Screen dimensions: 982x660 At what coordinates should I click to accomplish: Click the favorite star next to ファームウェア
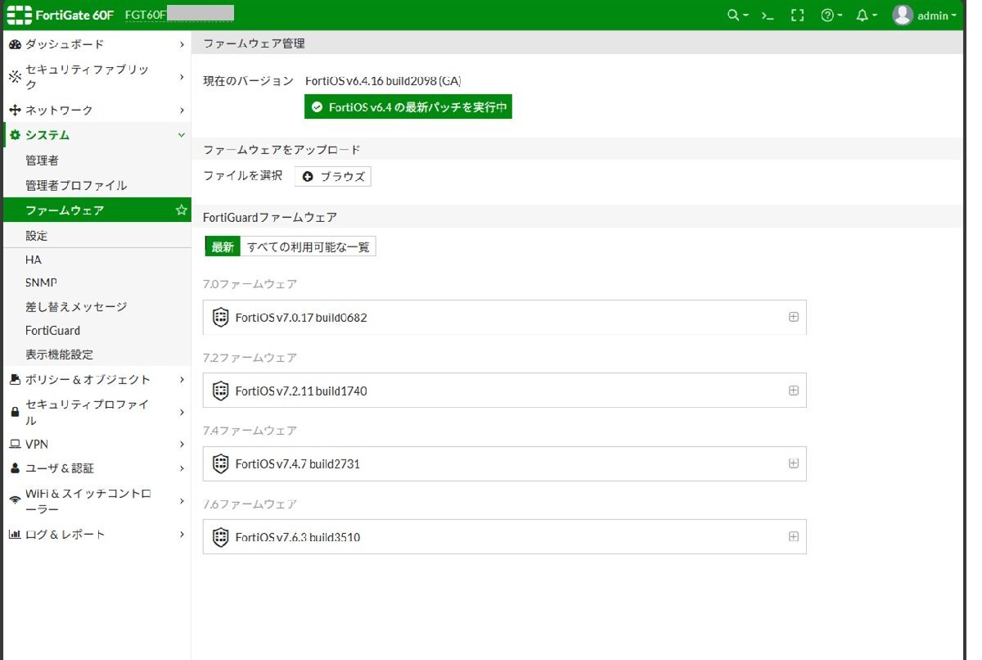pos(181,210)
